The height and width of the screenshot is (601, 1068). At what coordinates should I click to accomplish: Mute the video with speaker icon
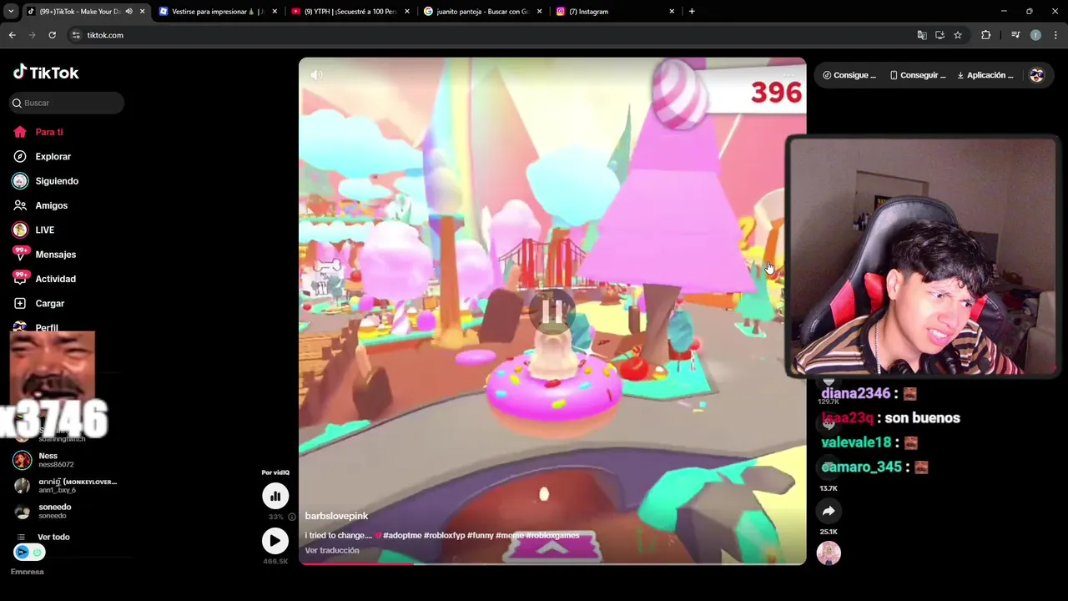pos(317,75)
